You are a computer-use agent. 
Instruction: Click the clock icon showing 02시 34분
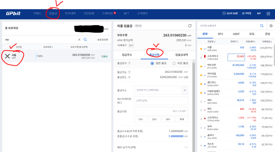click(224, 13)
